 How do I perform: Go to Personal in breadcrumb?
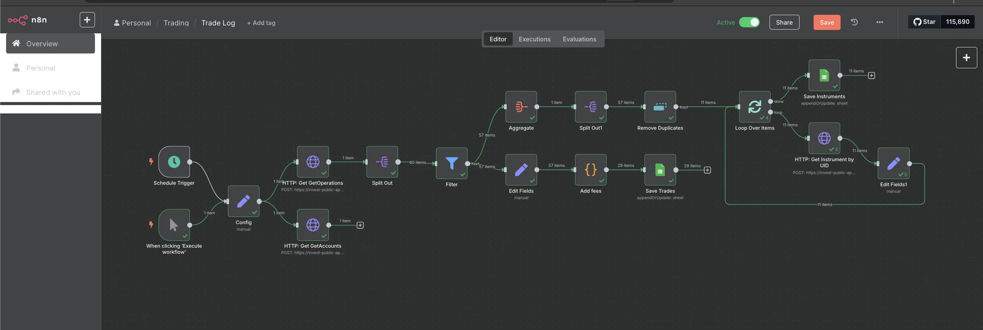pos(133,23)
